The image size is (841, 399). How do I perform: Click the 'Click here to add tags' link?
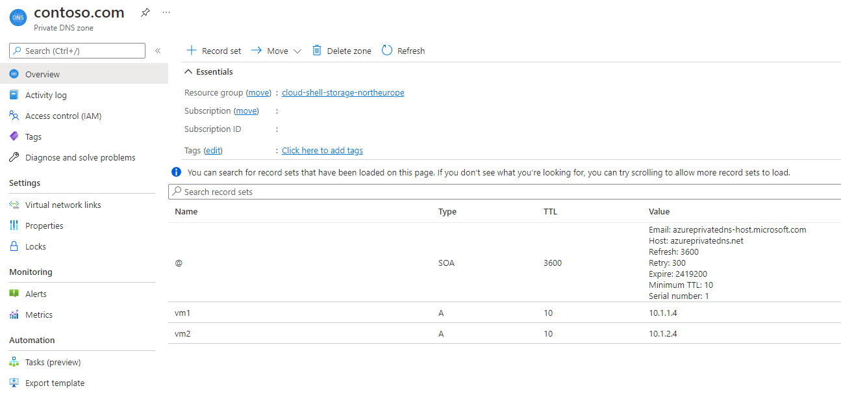tap(322, 150)
